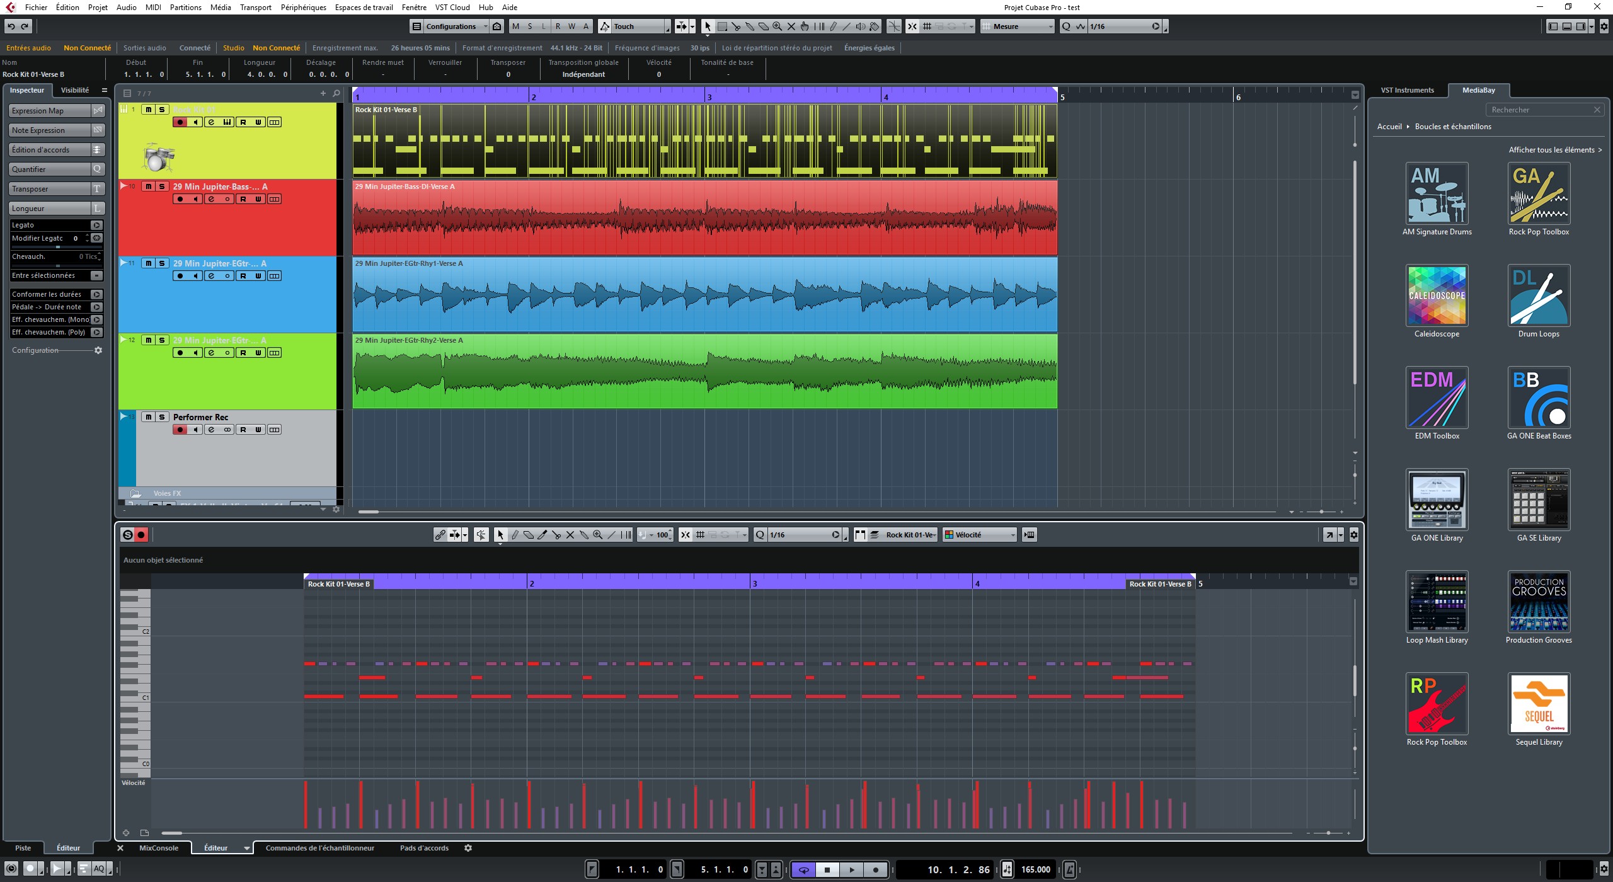The image size is (1613, 882).
Task: Toggle monitor on the Jupiter-EGtr-Rhy1 blue track
Action: pyautogui.click(x=195, y=276)
